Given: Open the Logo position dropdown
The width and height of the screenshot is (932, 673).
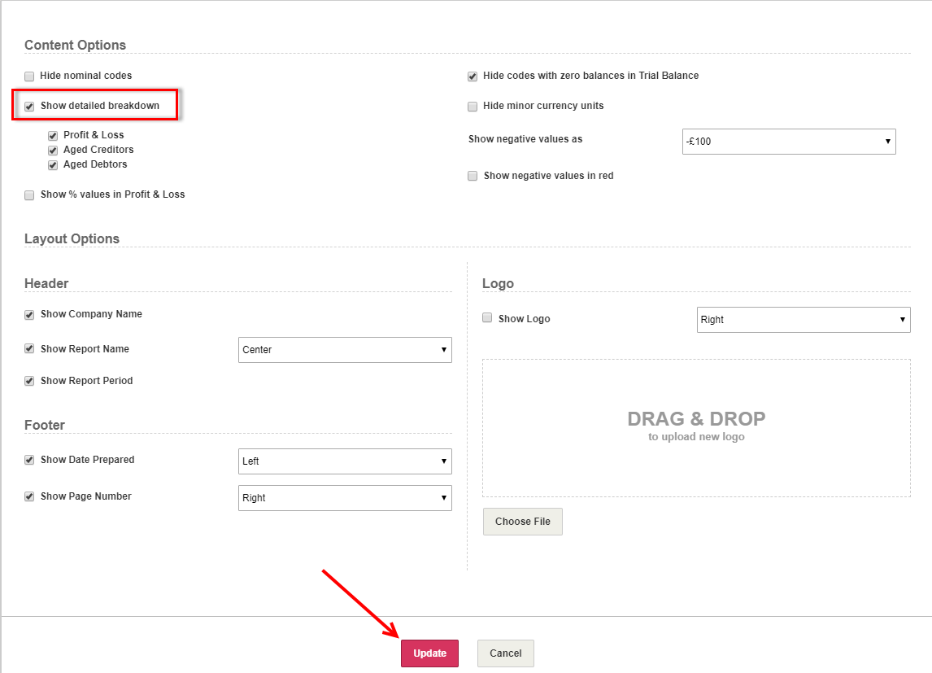Looking at the screenshot, I should 804,319.
